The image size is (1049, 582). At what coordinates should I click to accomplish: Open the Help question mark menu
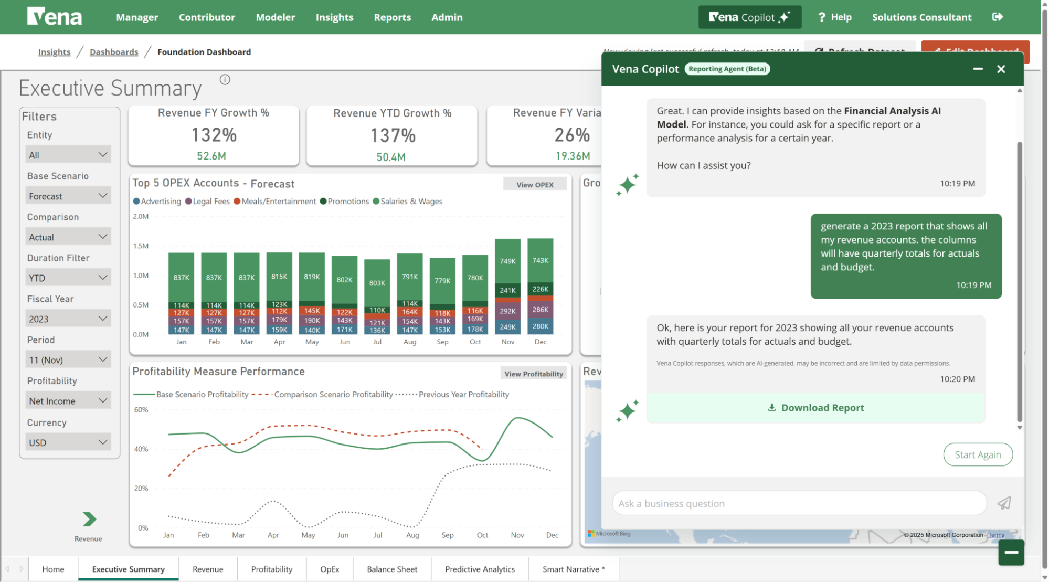coord(834,17)
